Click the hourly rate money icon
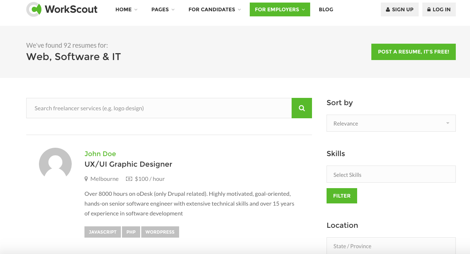470x254 pixels. pyautogui.click(x=129, y=179)
